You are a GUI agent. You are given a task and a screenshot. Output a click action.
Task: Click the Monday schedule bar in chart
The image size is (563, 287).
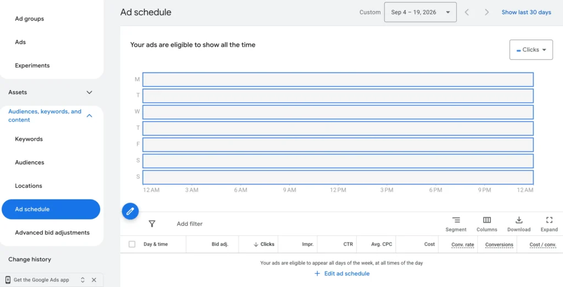point(338,79)
